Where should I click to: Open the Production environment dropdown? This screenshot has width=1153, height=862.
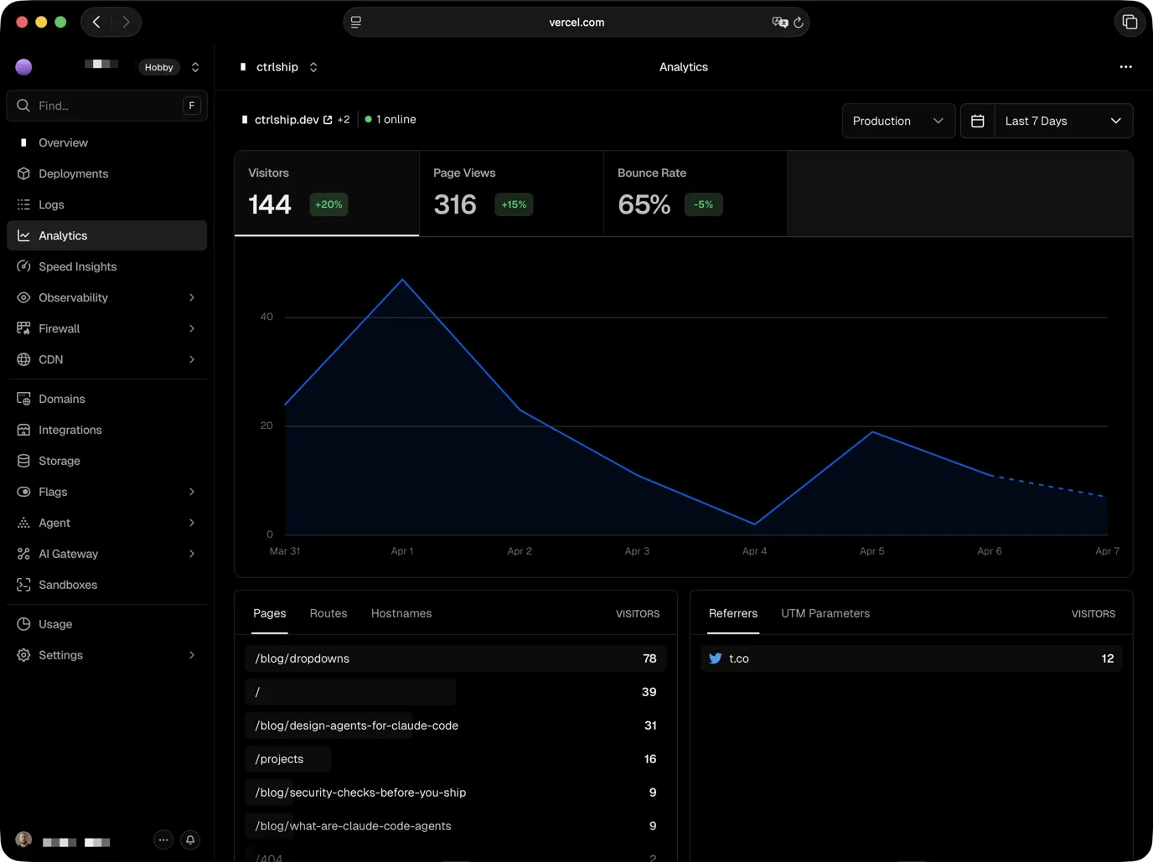(898, 121)
